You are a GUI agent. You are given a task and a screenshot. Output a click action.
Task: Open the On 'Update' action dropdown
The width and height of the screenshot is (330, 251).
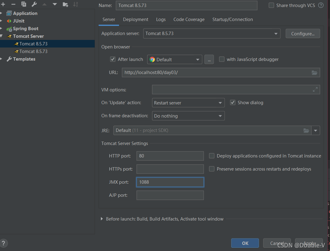click(x=188, y=103)
